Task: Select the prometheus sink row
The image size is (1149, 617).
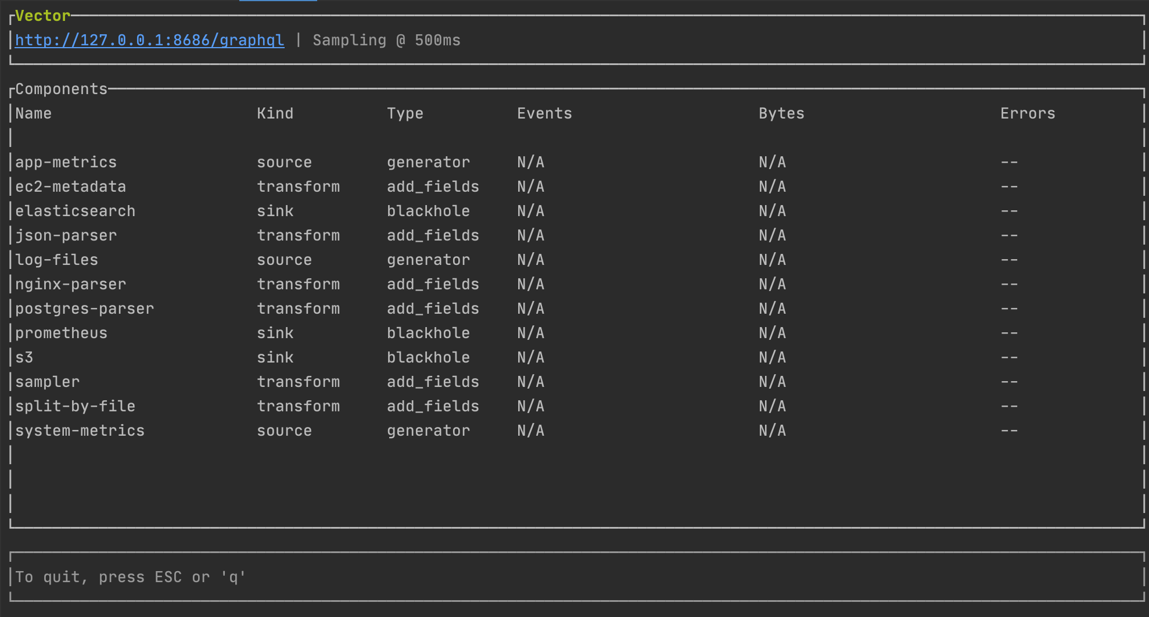Action: [x=60, y=333]
